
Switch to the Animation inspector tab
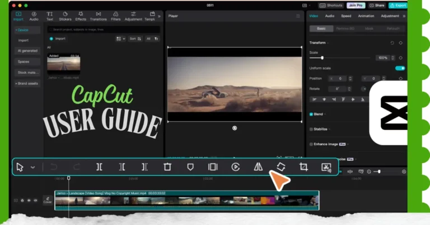click(366, 16)
